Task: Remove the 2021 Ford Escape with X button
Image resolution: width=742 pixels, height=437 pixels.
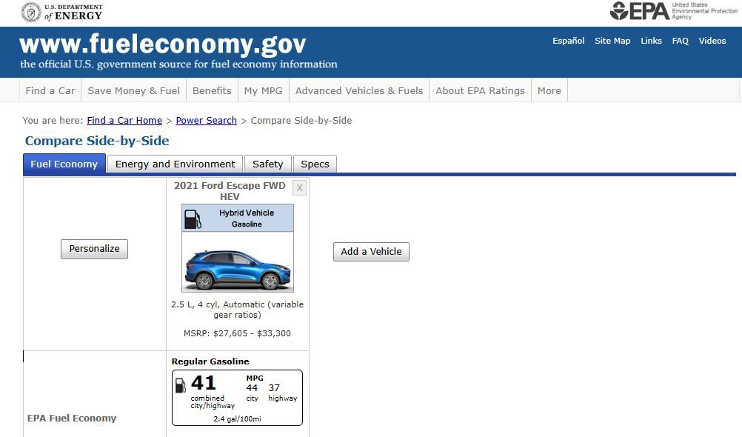Action: pyautogui.click(x=300, y=188)
